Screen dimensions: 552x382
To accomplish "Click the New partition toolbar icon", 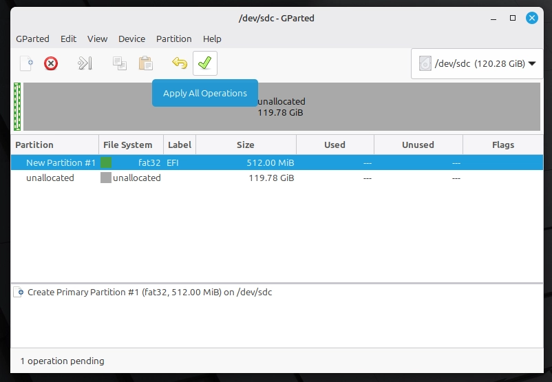I will tap(26, 63).
